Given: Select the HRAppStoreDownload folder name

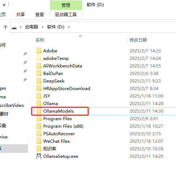Looking at the screenshot, I should (67, 89).
